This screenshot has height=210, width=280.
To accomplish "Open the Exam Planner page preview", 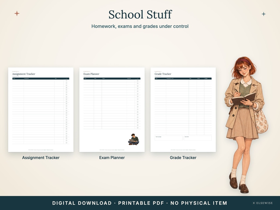I will point(112,110).
